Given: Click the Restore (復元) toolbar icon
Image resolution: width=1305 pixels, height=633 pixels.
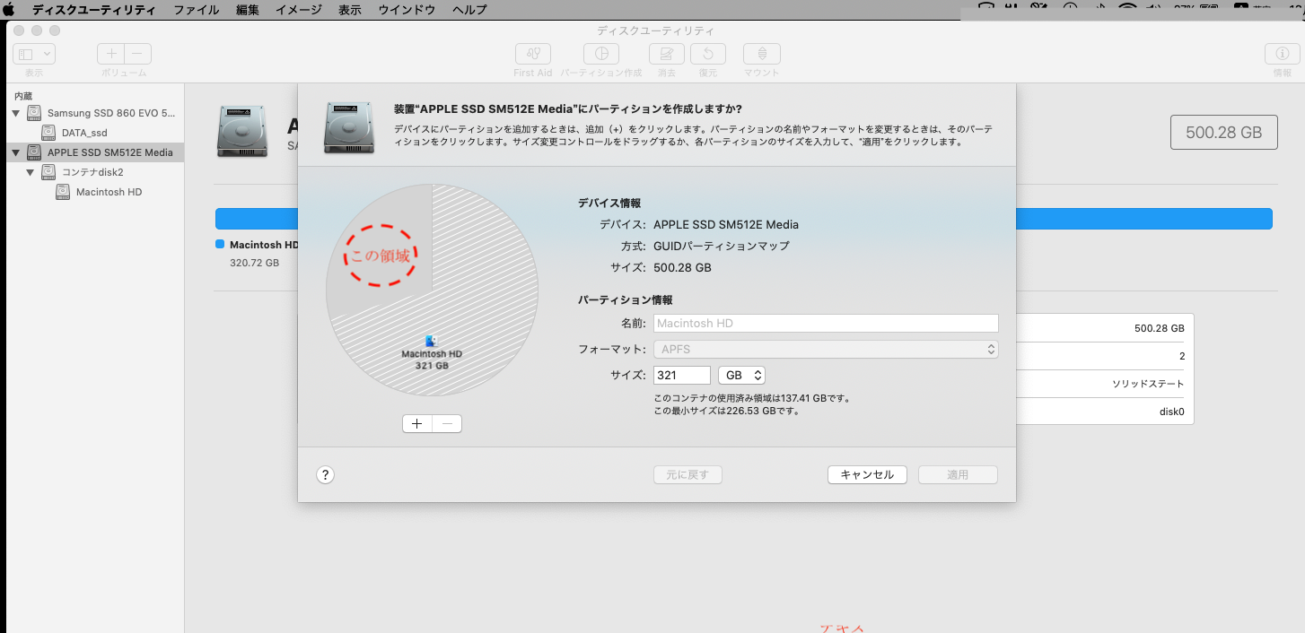Looking at the screenshot, I should [x=708, y=54].
